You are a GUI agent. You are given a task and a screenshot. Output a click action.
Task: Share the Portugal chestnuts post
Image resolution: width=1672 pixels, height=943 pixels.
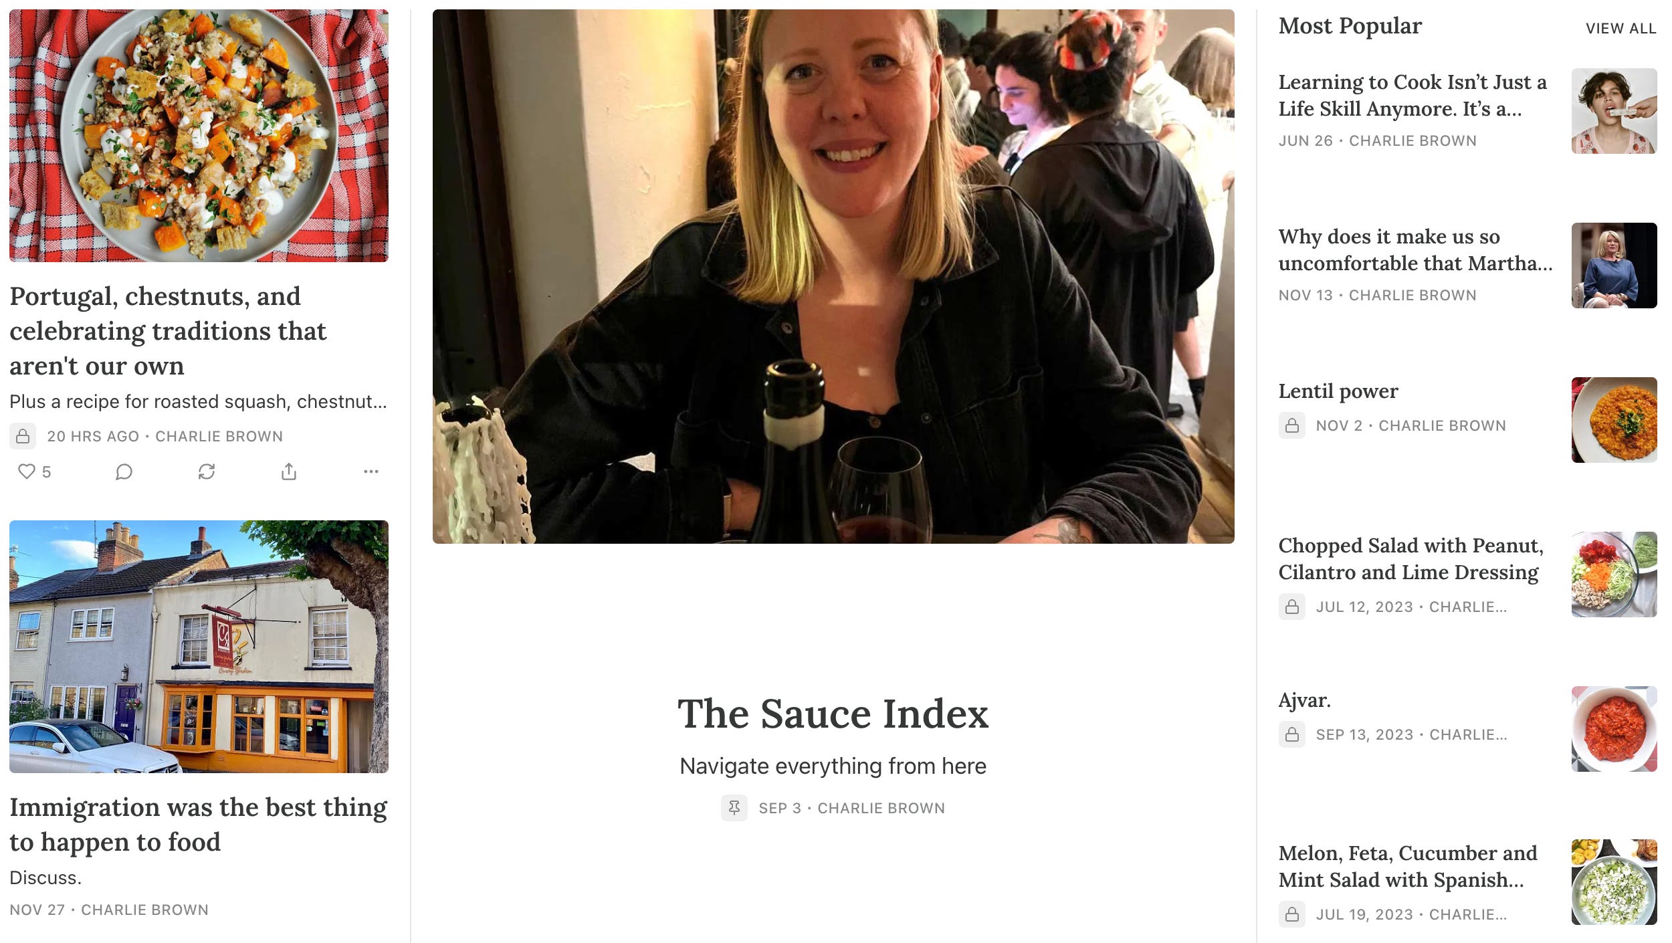(x=289, y=471)
